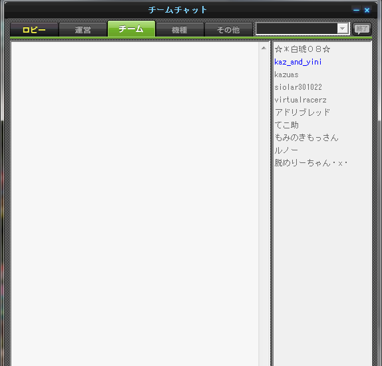Select member アドリブレッド
The height and width of the screenshot is (366, 382).
click(x=302, y=112)
